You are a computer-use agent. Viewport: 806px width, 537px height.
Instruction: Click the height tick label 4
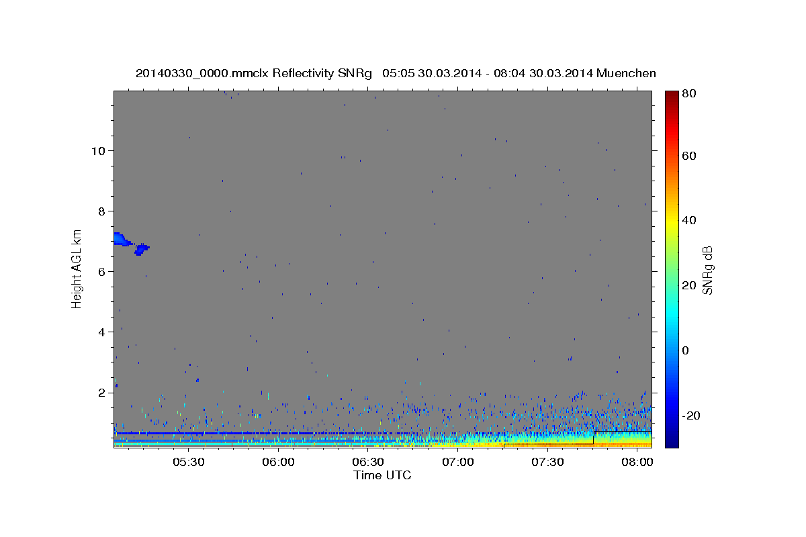tap(101, 332)
